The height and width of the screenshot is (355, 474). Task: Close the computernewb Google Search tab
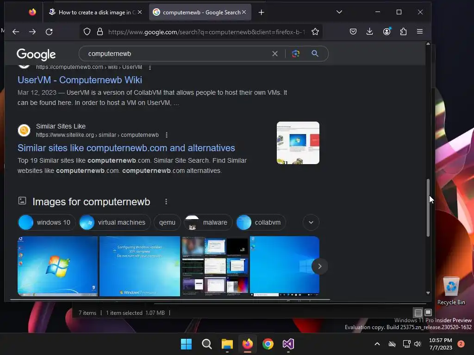coord(244,12)
